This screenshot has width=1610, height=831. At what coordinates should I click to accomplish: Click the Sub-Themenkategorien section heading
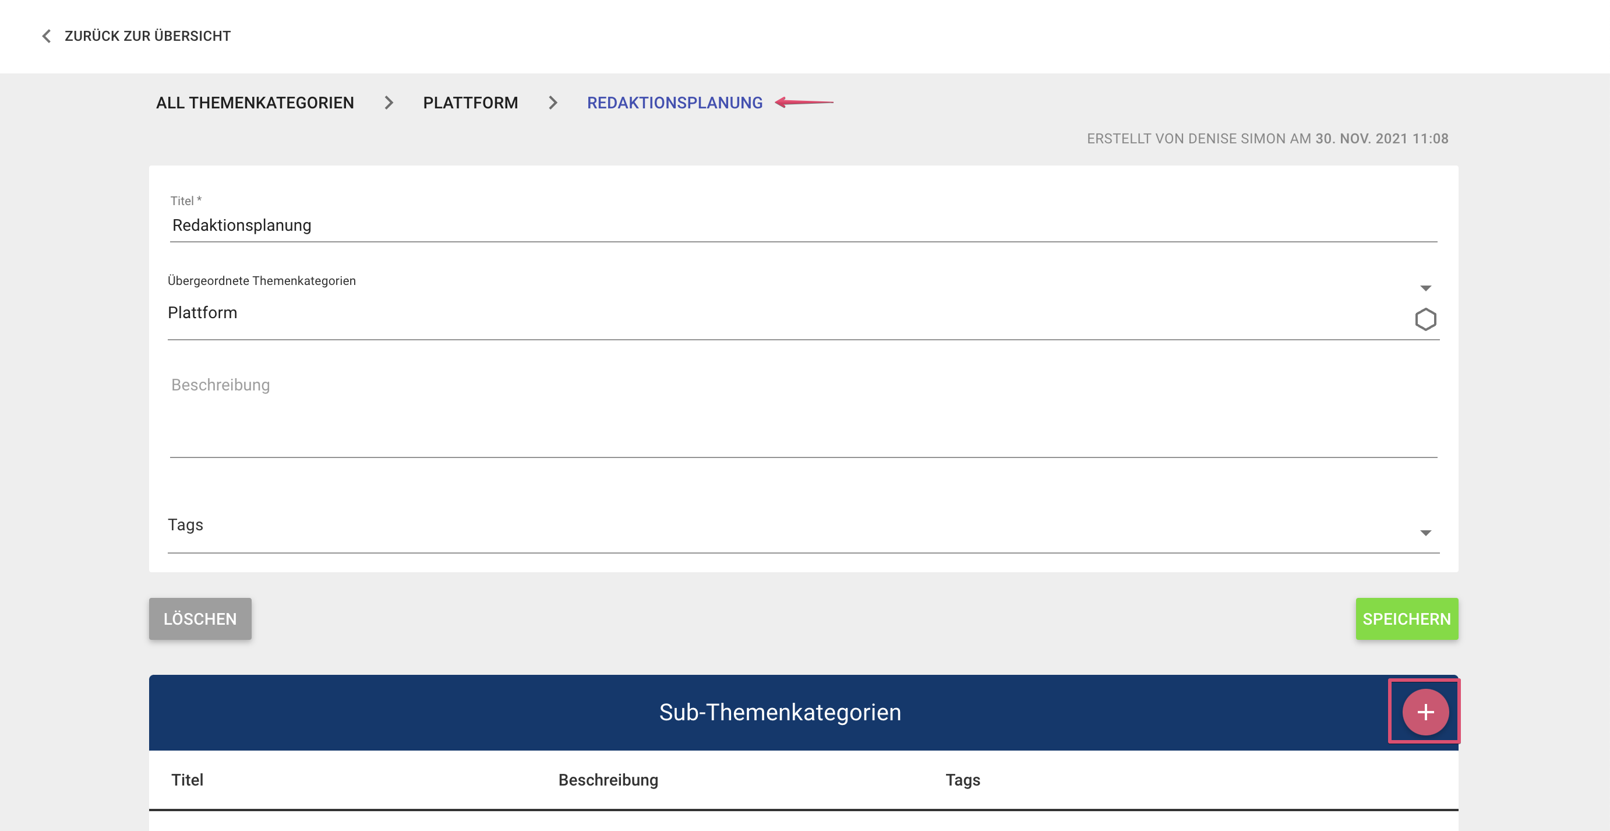point(780,712)
